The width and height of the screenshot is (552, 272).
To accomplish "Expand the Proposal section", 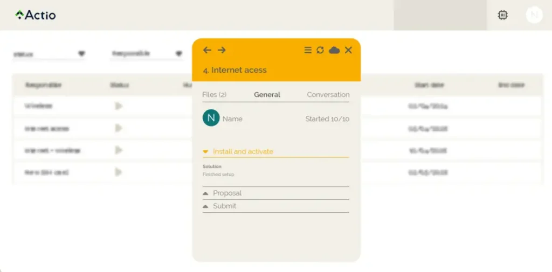I will [226, 193].
